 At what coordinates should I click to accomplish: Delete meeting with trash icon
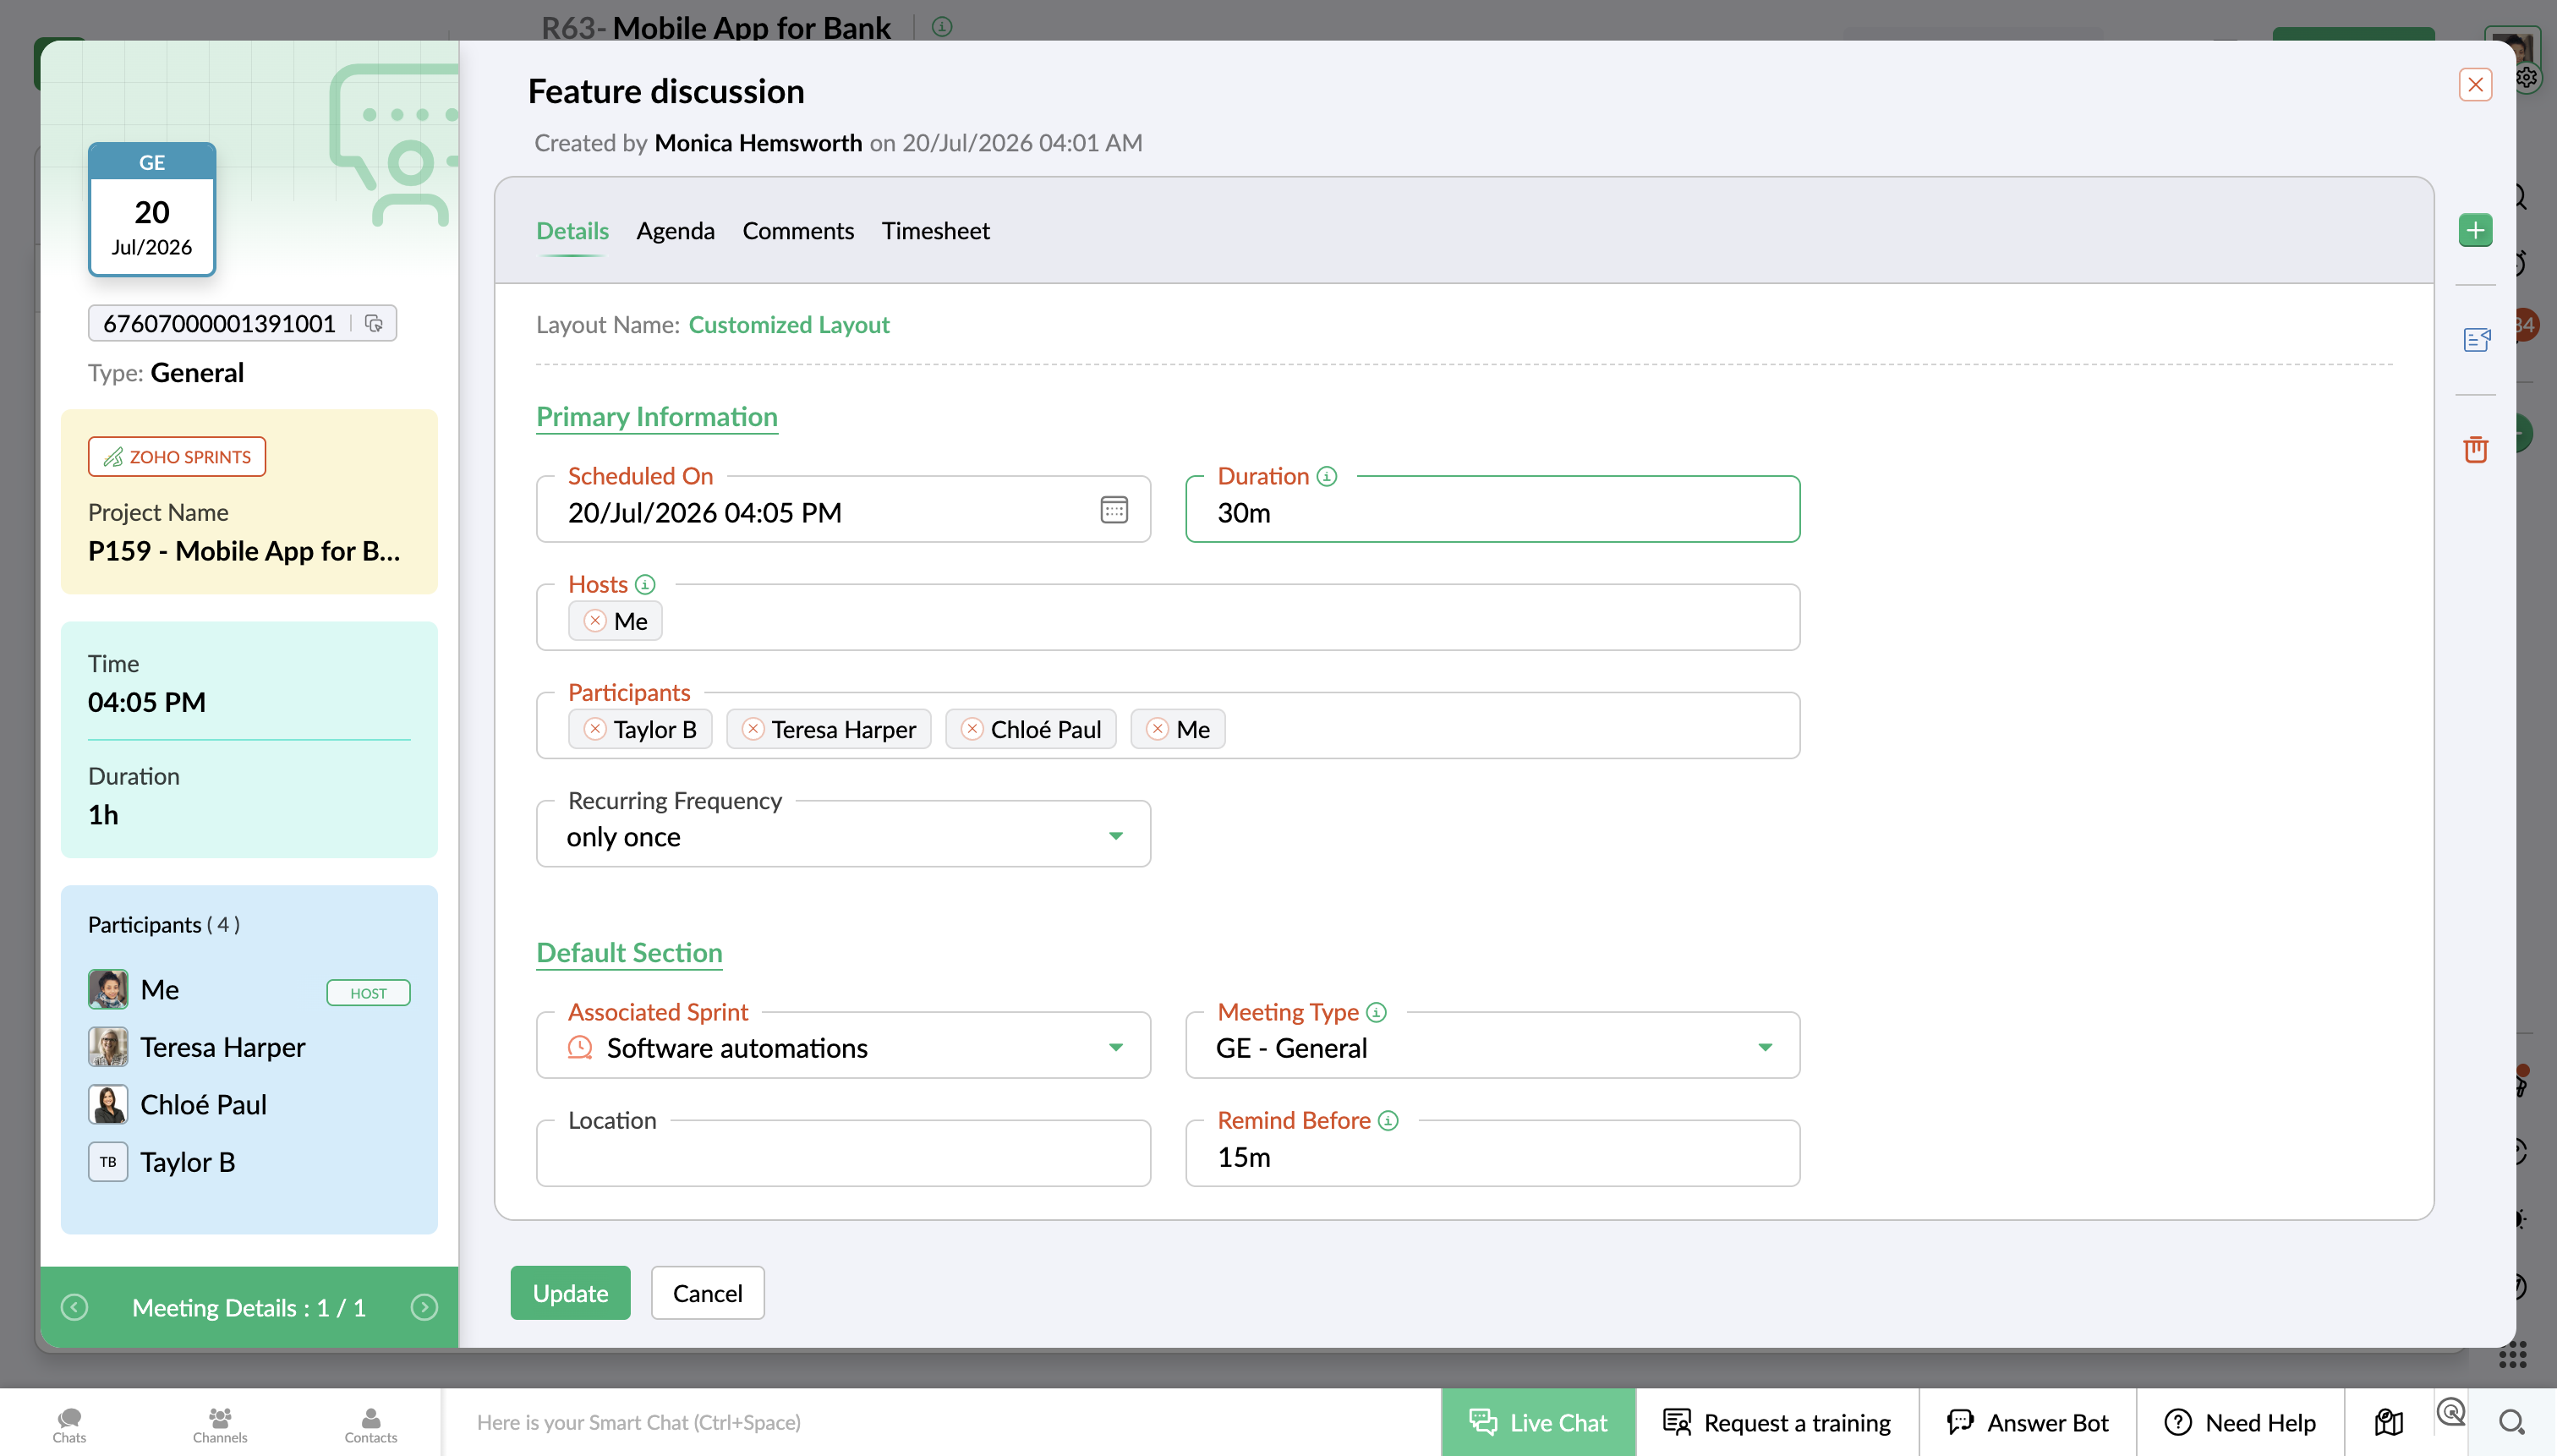click(x=2476, y=449)
